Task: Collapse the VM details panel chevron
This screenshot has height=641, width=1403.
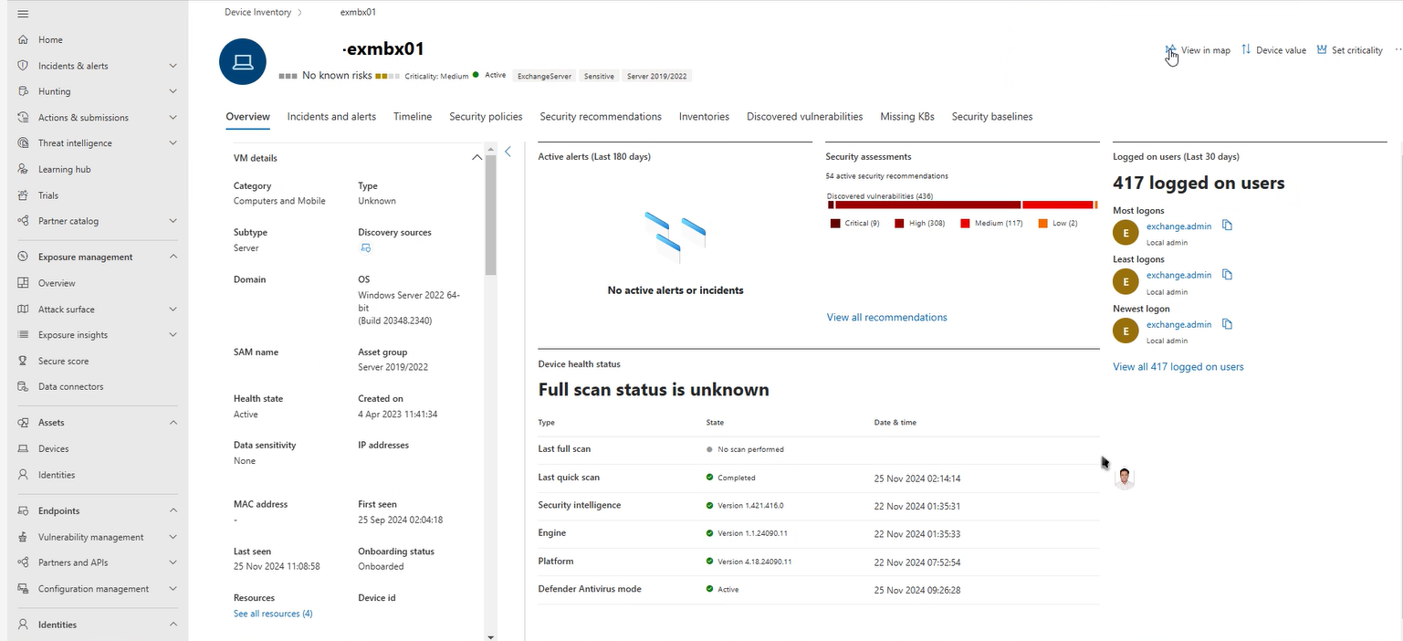Action: tap(476, 158)
